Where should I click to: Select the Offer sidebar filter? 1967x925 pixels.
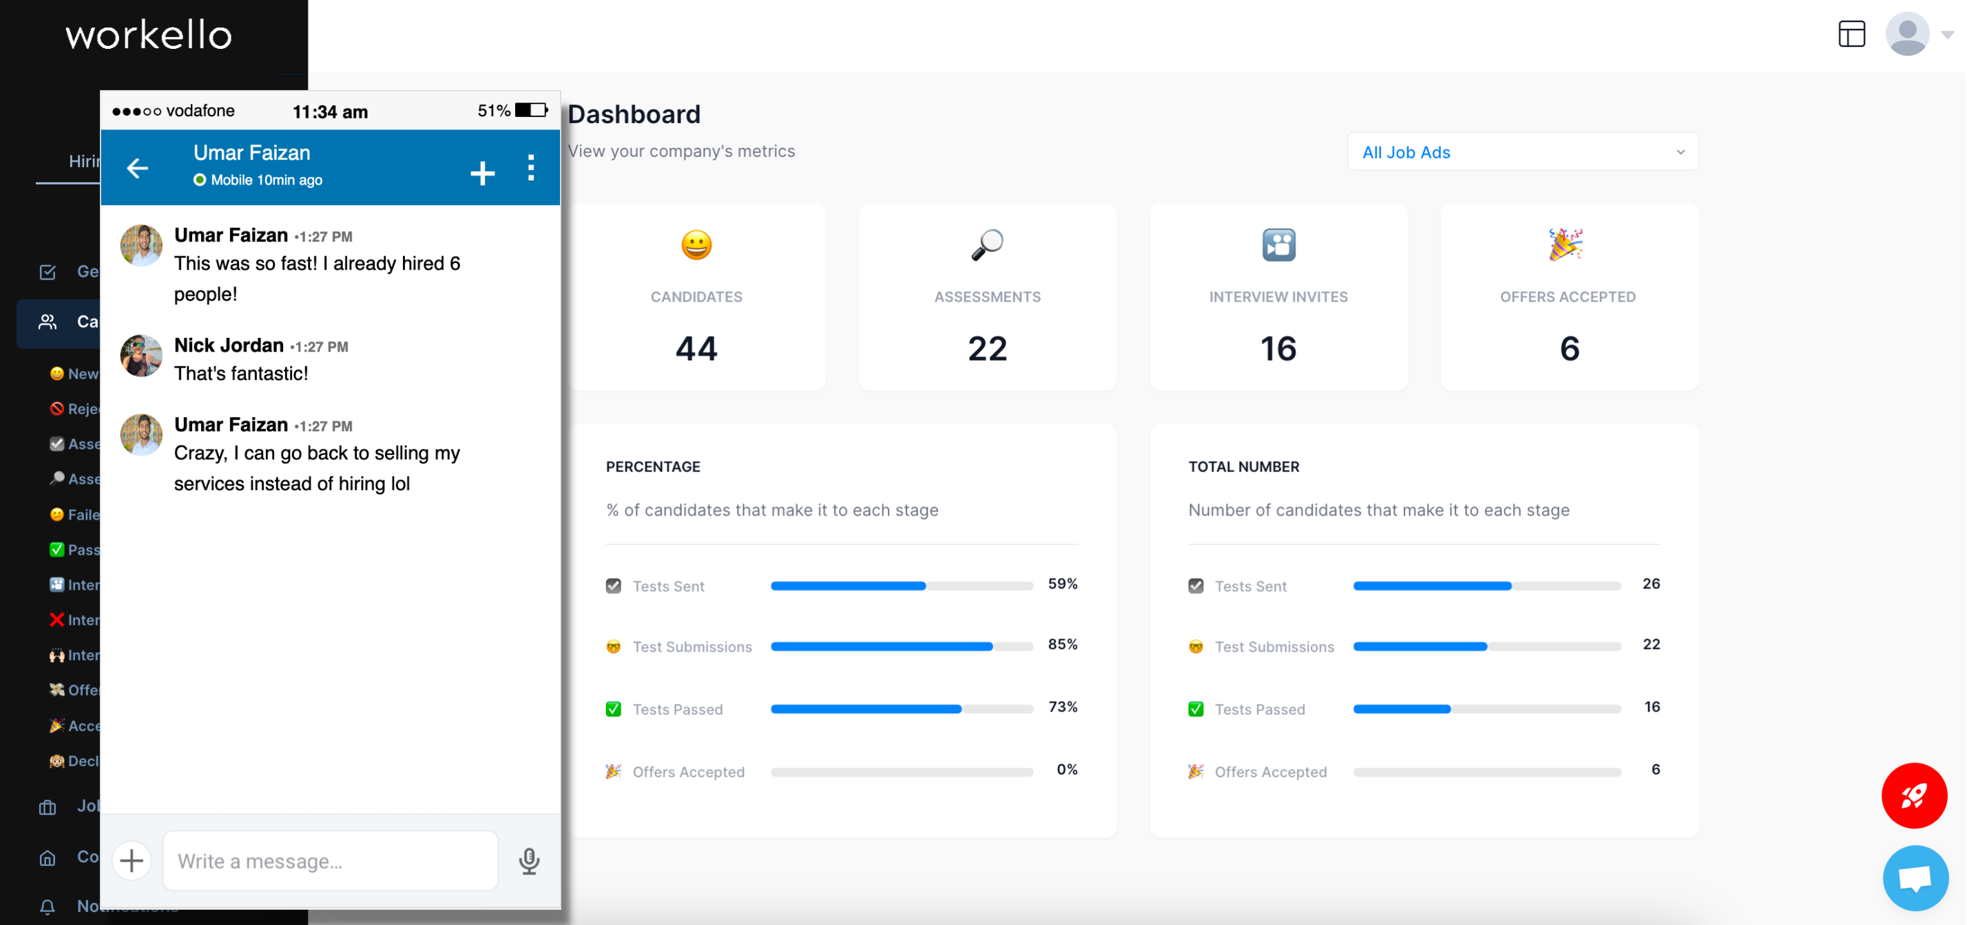click(74, 690)
